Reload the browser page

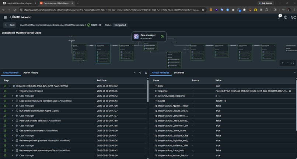[x=15, y=10]
